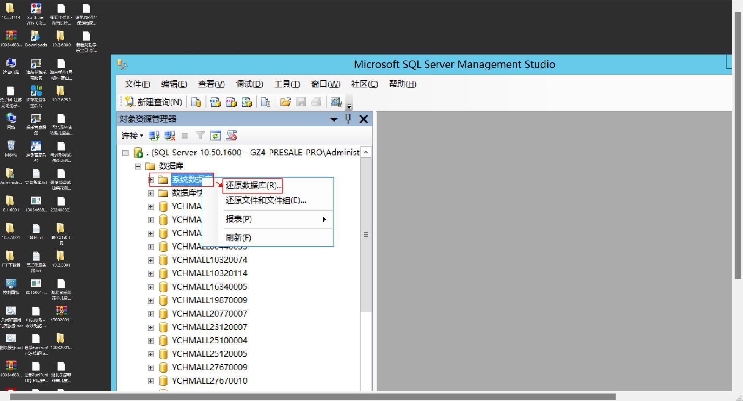The height and width of the screenshot is (401, 743).
Task: Expand the YCHMALL10320074 database node
Action: click(151, 260)
